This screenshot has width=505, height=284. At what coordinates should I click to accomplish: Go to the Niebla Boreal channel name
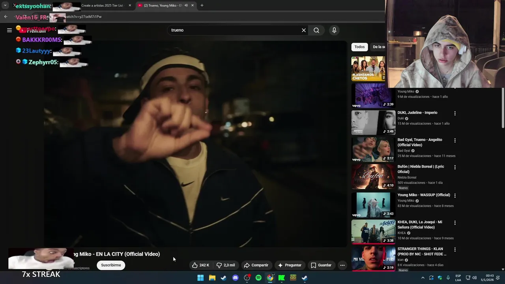pyautogui.click(x=407, y=177)
